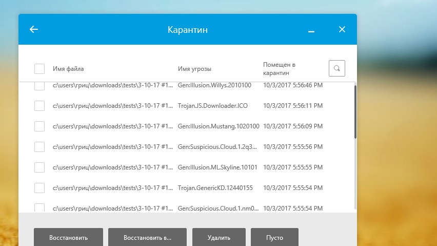Click the Помещен в карантин column header
The image size is (437, 246).
279,69
